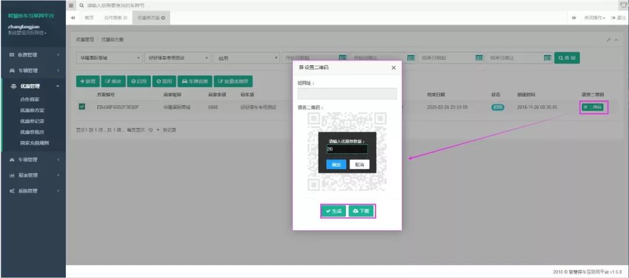Viewport: 629px width, 278px height.
Task: Toggle the sidebar hamburger menu icon
Action: tap(72, 6)
